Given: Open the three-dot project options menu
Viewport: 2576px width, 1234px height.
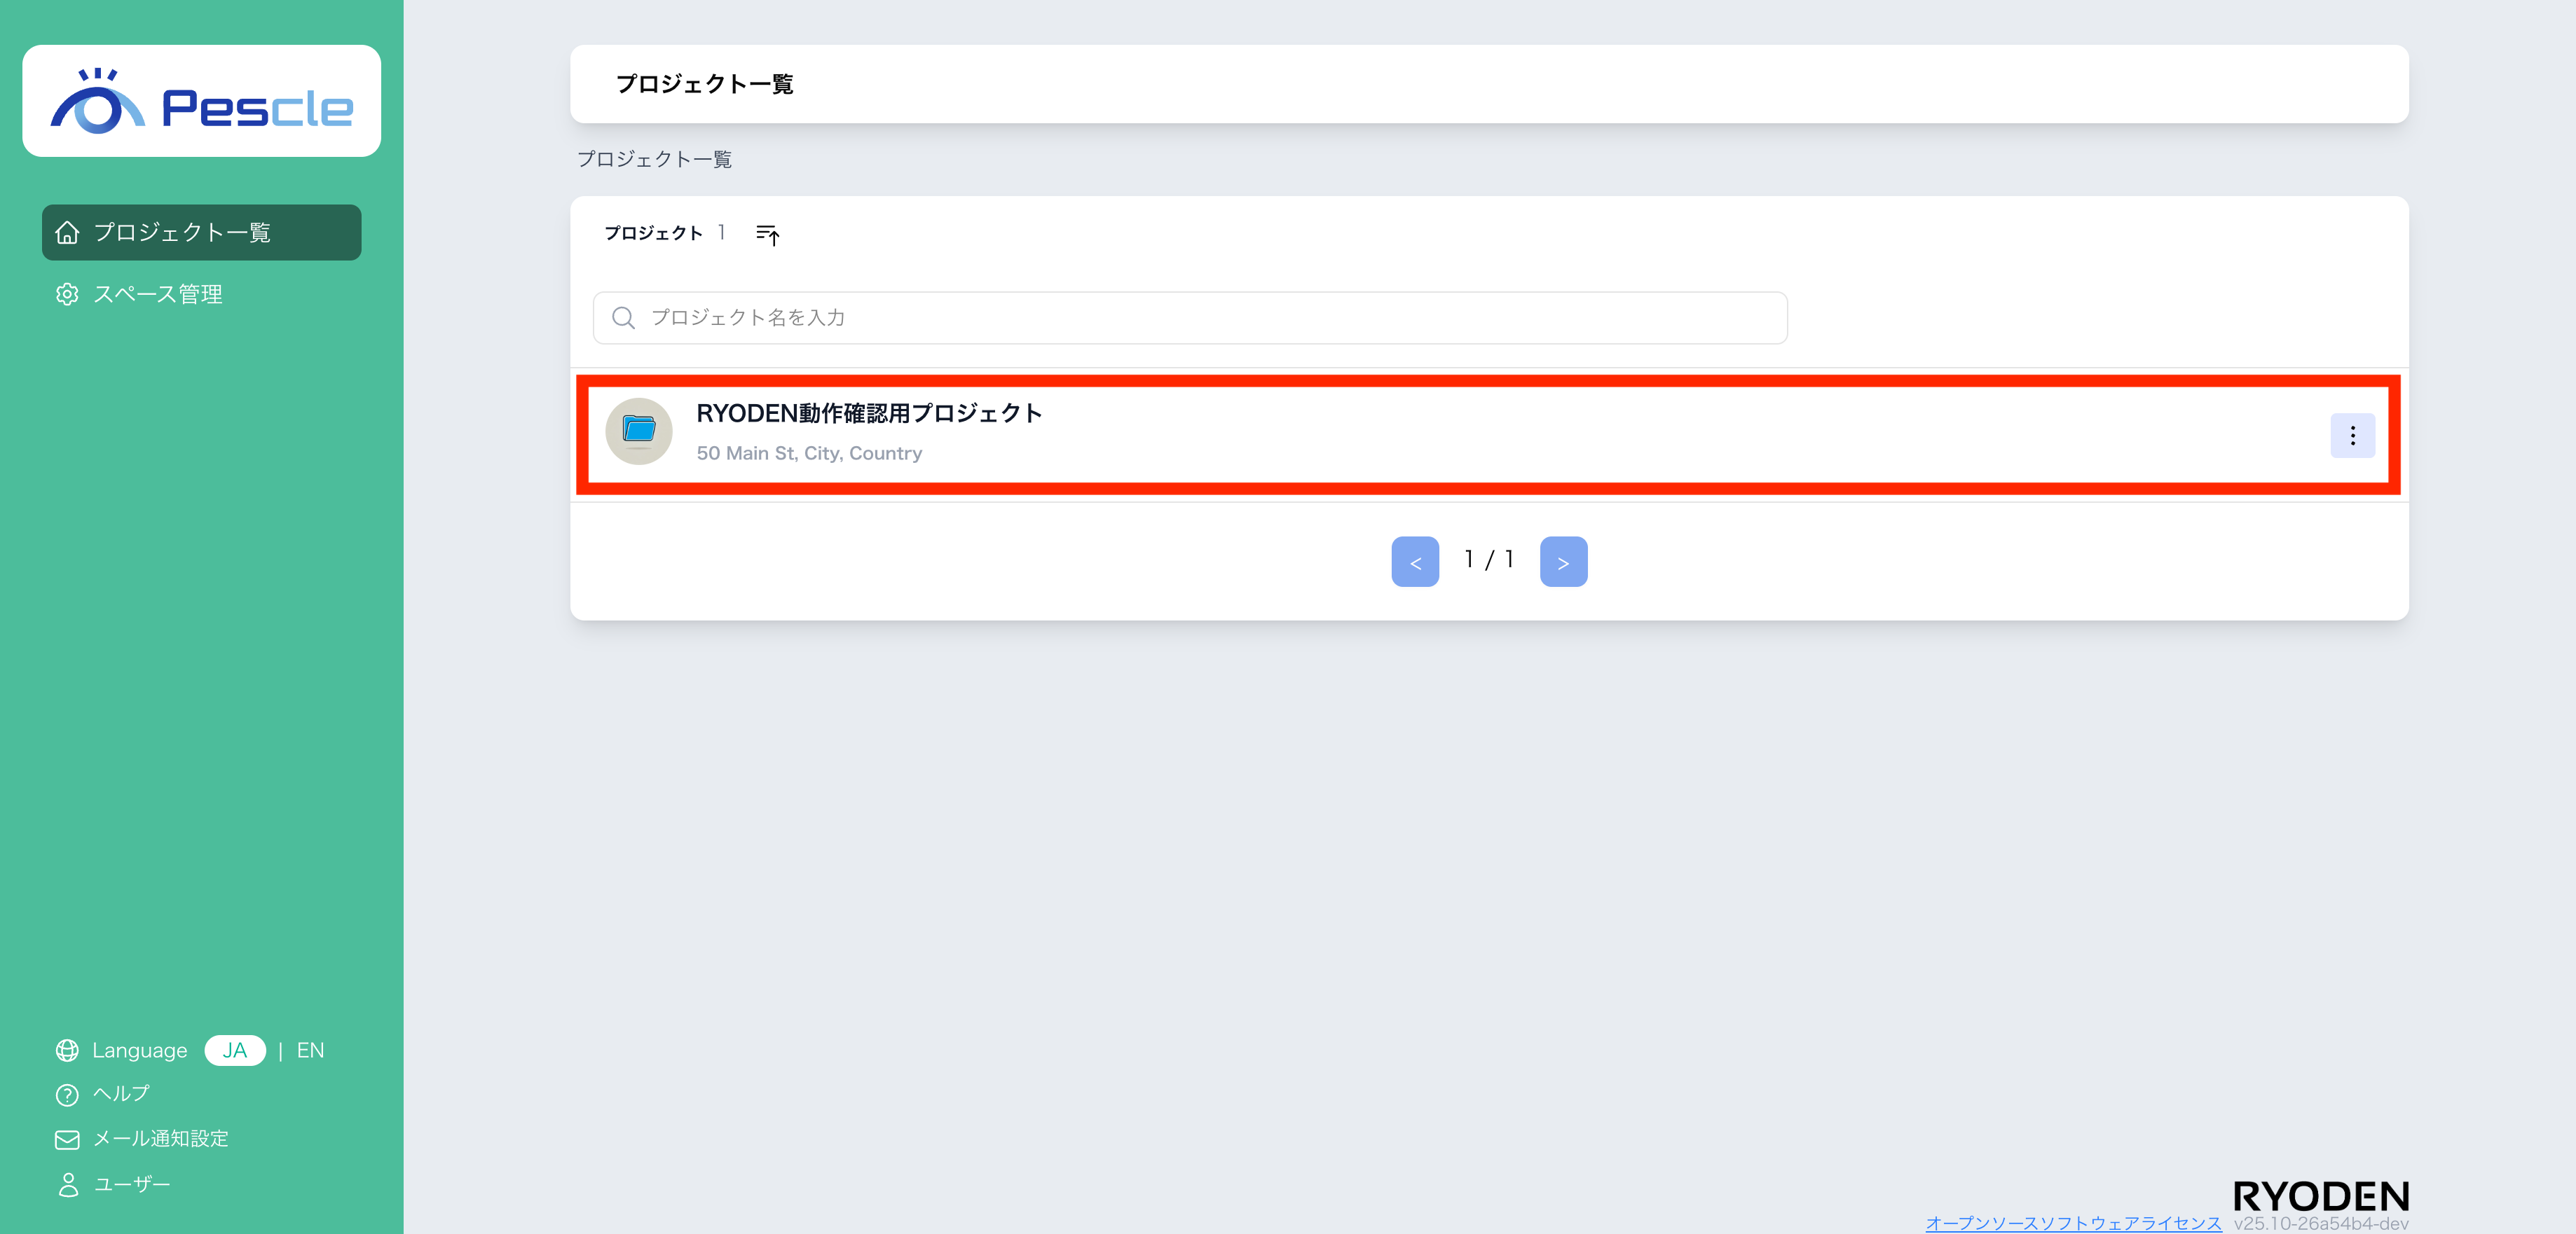Looking at the screenshot, I should pyautogui.click(x=2352, y=436).
